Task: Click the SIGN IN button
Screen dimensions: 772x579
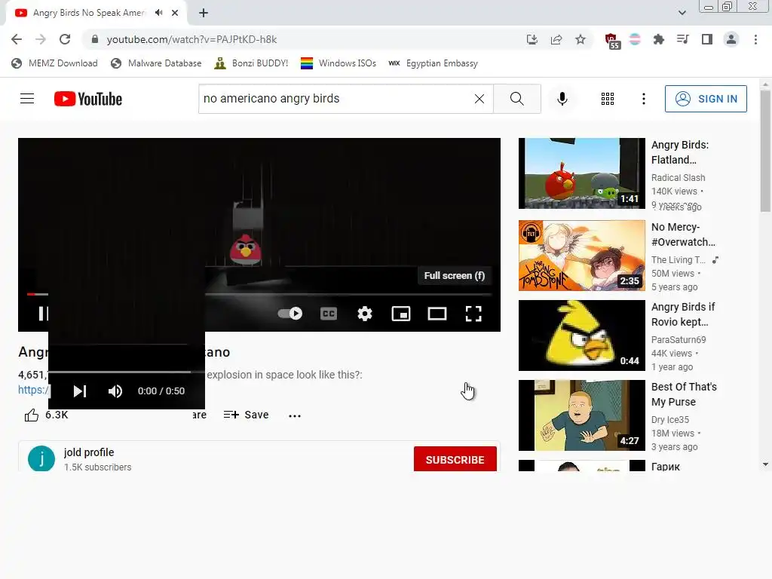Action: pos(706,99)
